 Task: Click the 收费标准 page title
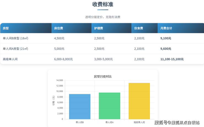pyautogui.click(x=103, y=5)
